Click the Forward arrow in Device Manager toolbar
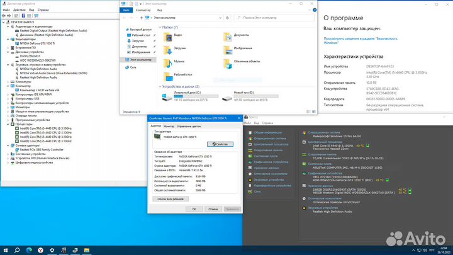Image resolution: width=453 pixels, height=255 pixels. (9, 16)
